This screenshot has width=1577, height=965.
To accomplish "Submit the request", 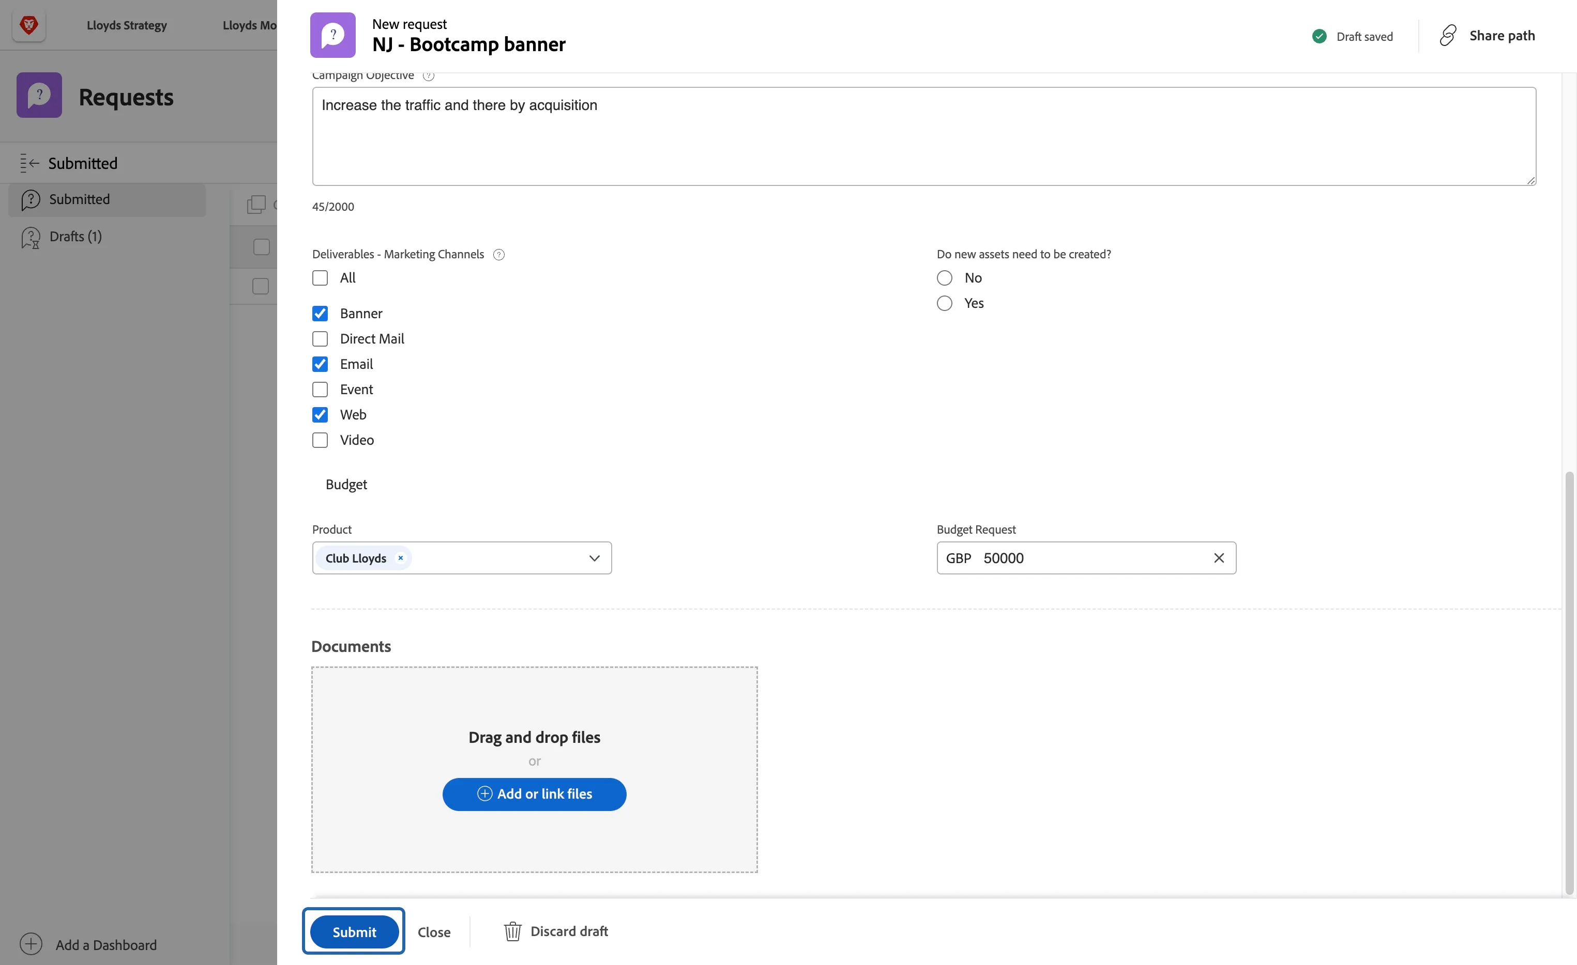I will 355,932.
